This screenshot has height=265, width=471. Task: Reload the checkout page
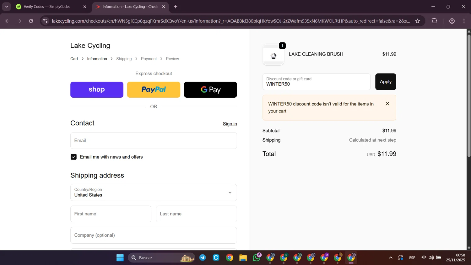tap(31, 21)
